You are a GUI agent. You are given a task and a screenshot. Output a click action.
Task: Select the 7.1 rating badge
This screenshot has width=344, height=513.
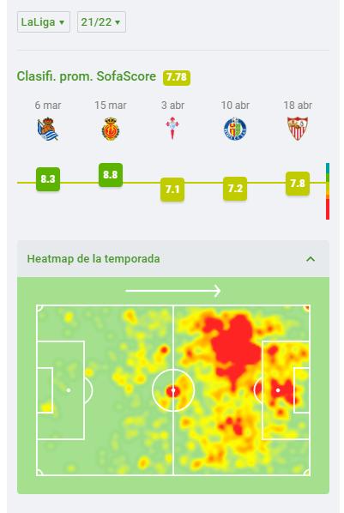pos(172,190)
